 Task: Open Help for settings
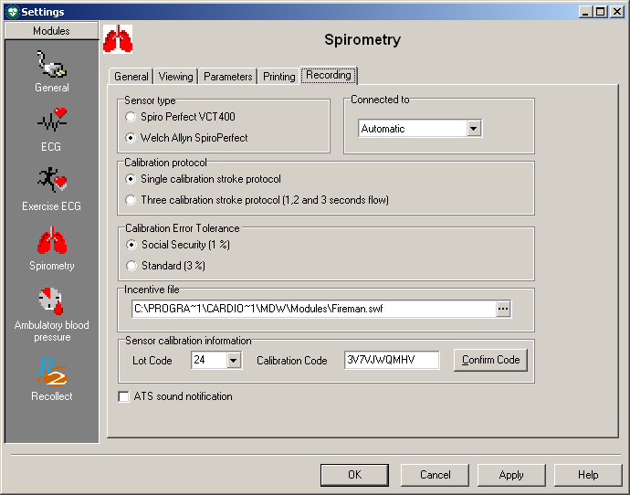click(588, 475)
